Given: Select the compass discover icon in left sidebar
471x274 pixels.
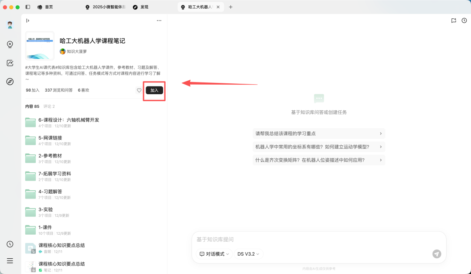Looking at the screenshot, I should point(10,82).
